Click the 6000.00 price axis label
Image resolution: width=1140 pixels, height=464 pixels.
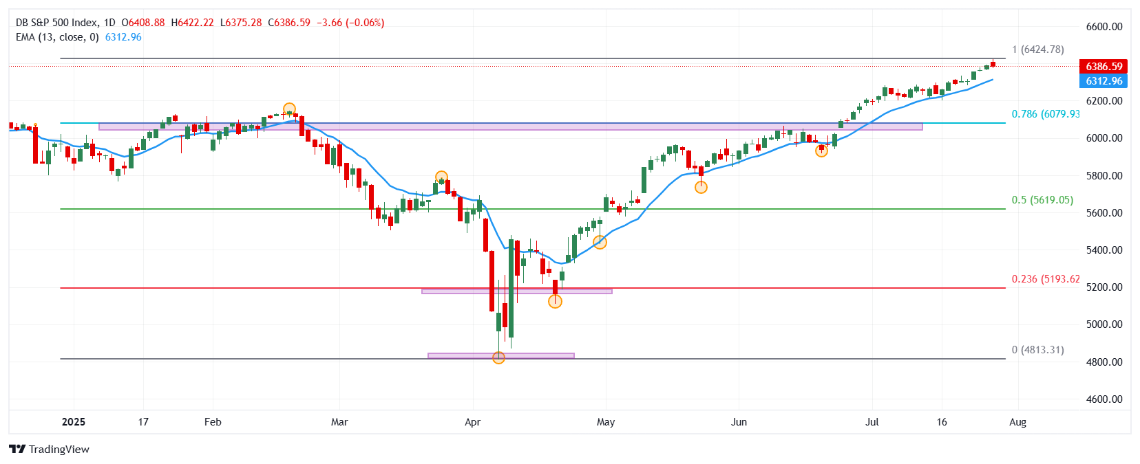click(1104, 138)
